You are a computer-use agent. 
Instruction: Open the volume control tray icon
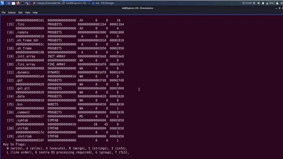(258, 3)
